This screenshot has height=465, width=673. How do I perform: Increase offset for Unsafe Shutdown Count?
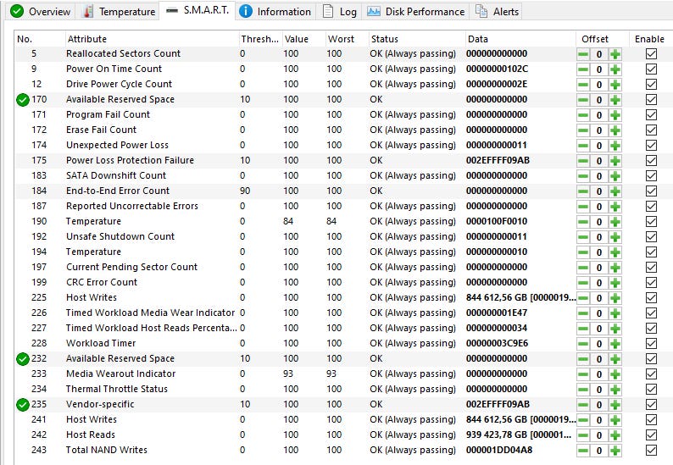[x=615, y=237]
